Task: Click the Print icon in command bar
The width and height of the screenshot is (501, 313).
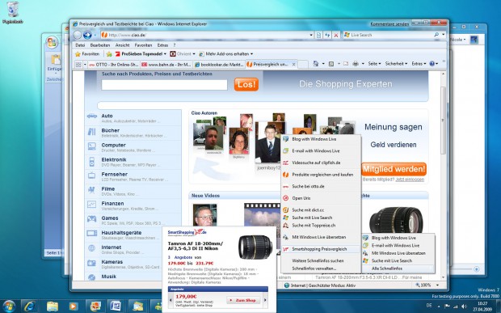Action: tap(356, 64)
